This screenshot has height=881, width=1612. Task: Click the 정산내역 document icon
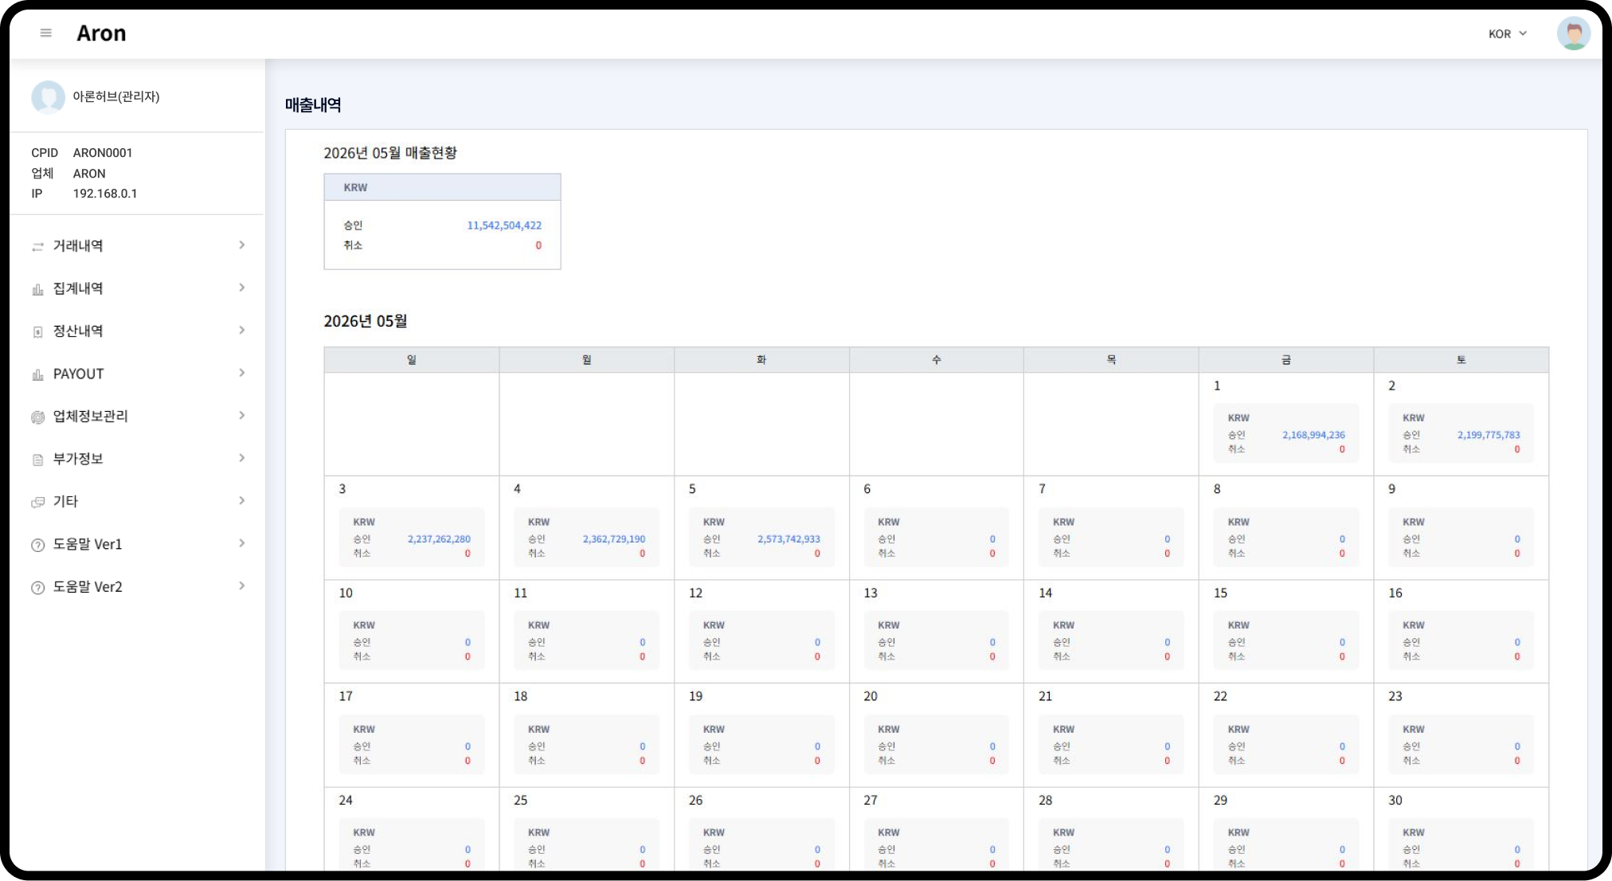(x=37, y=332)
